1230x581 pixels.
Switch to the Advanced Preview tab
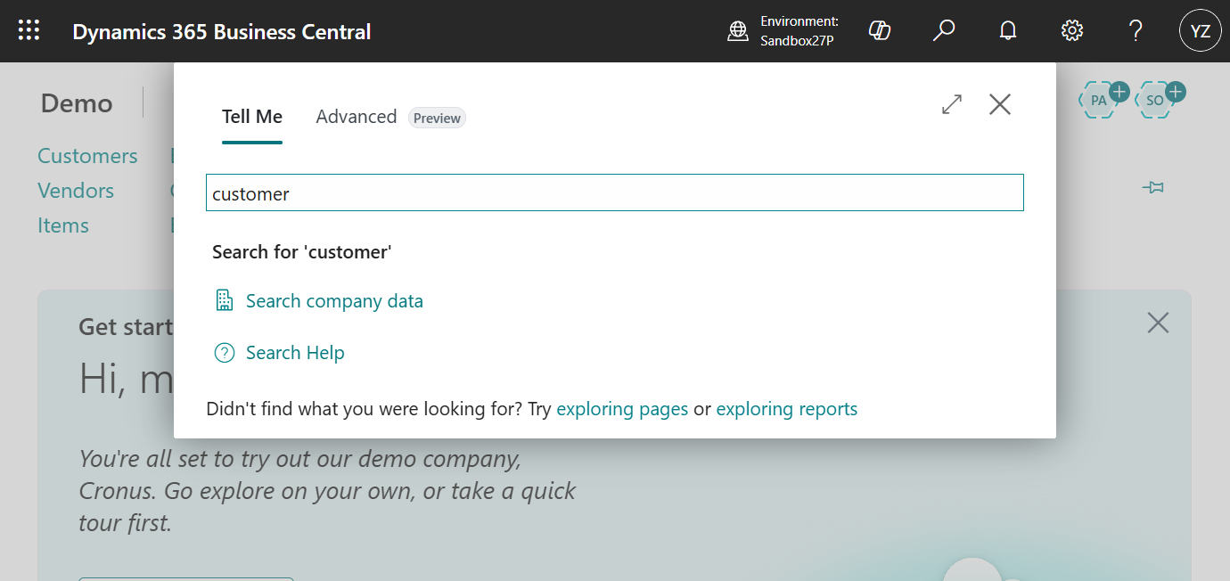click(x=357, y=116)
